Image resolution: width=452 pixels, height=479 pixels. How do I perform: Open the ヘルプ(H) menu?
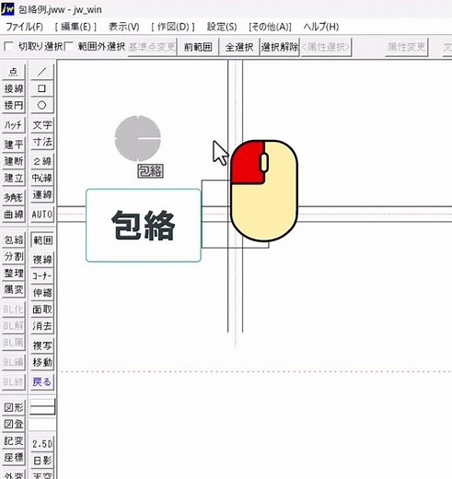click(x=321, y=27)
